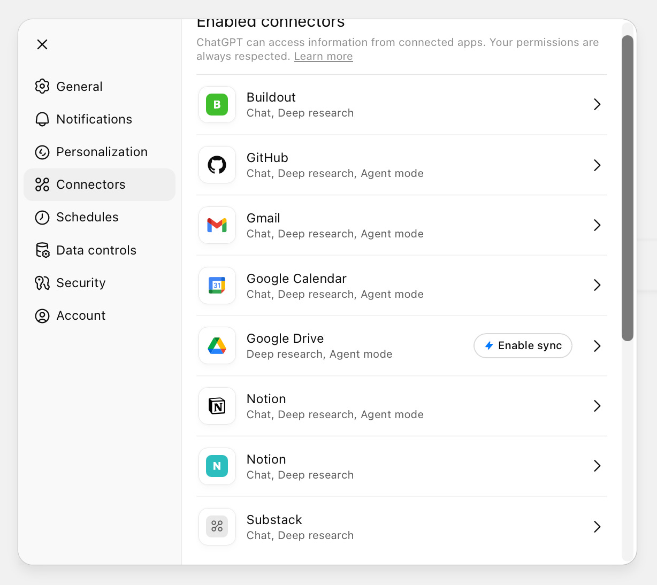Click the green Buildout app icon
The width and height of the screenshot is (657, 585).
[x=217, y=105]
